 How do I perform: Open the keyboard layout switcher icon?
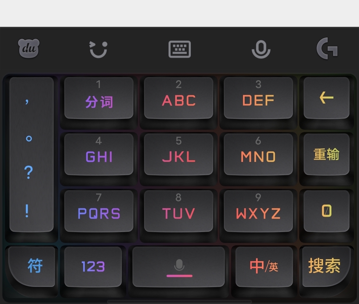tap(179, 49)
